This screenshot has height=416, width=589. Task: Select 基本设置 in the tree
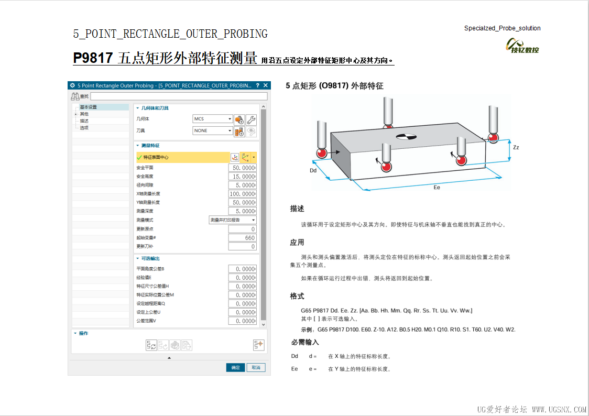[x=88, y=107]
